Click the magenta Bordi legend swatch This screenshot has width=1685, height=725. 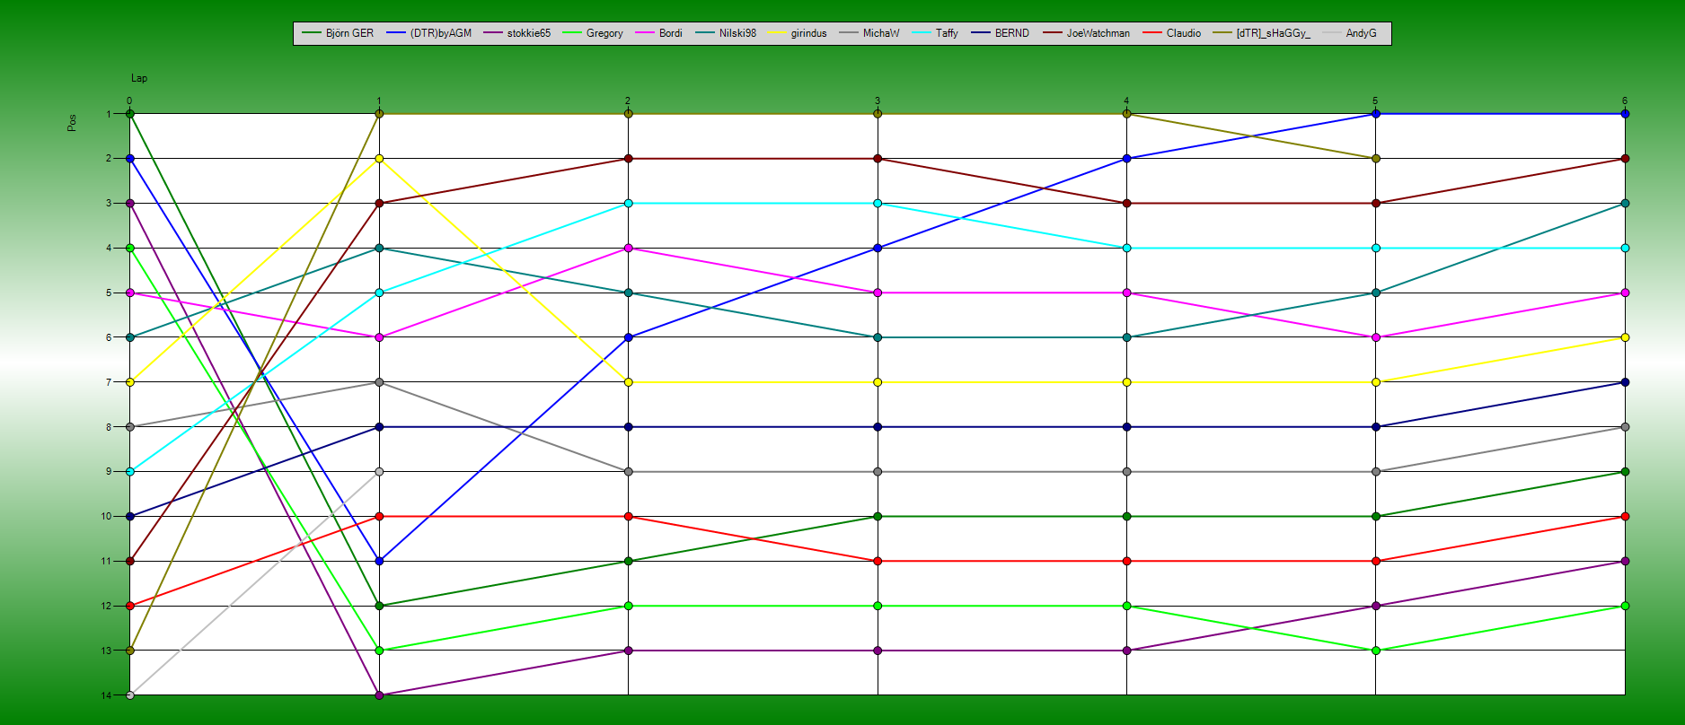(x=646, y=33)
